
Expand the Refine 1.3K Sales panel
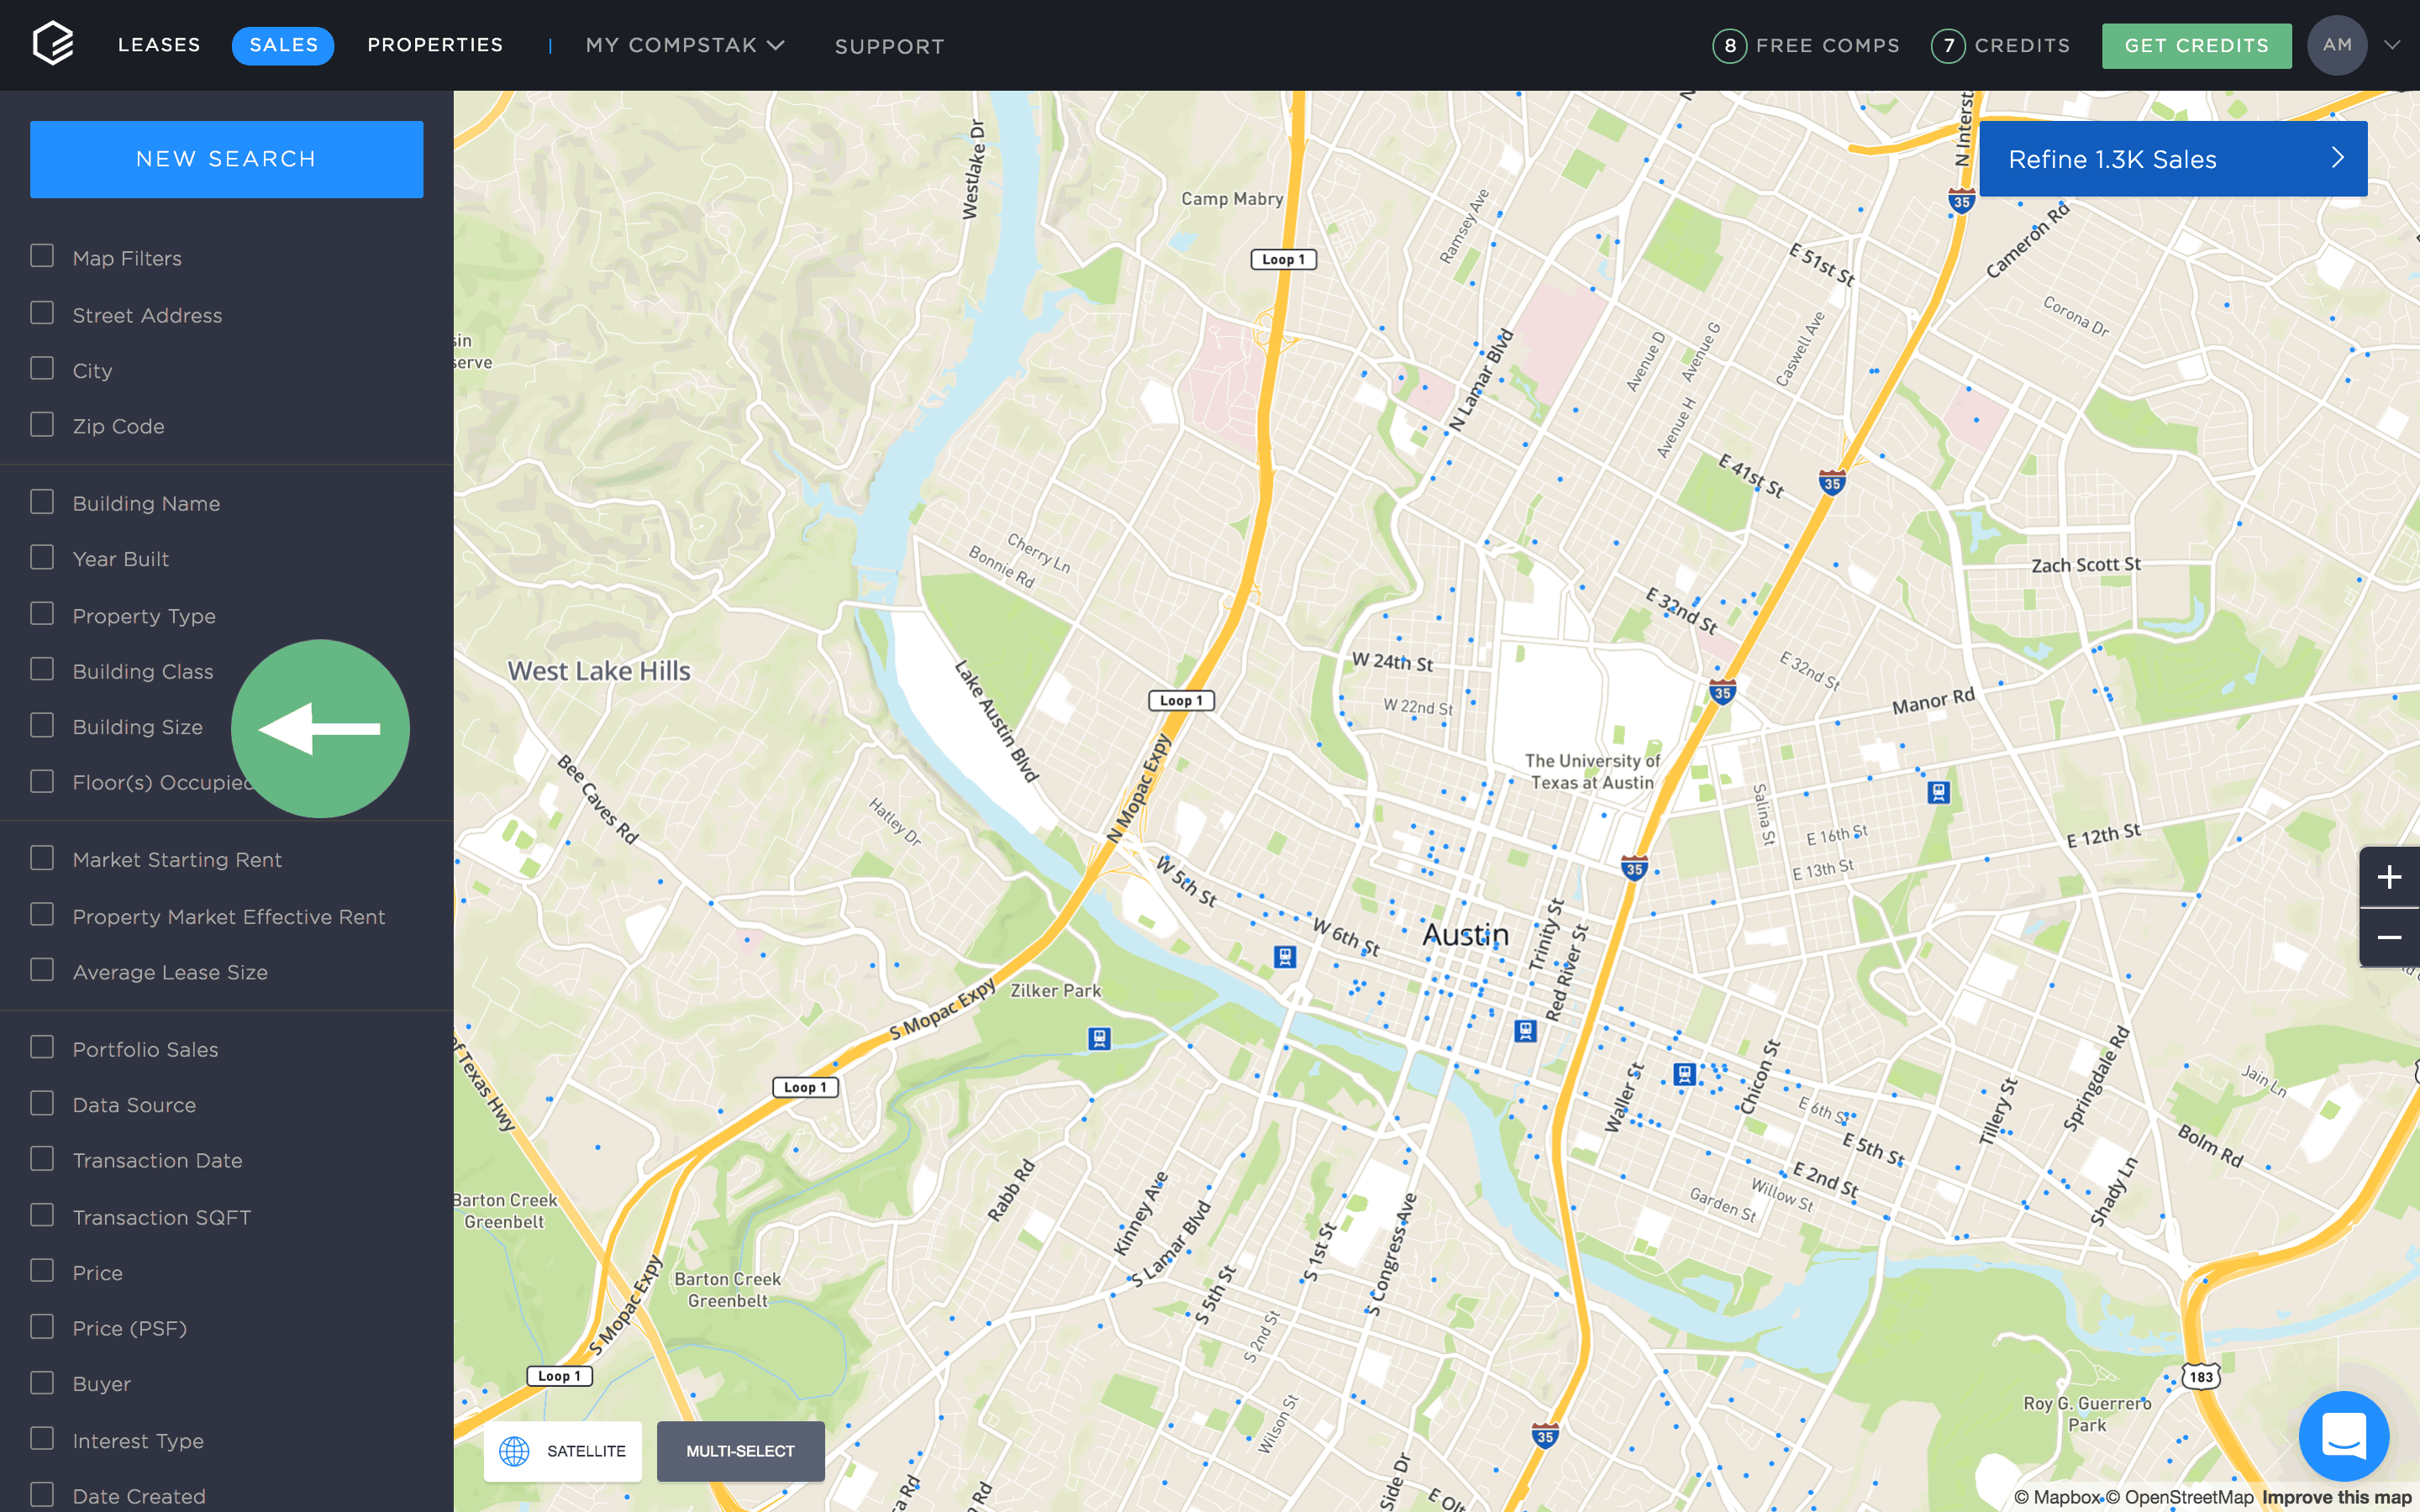2334,159
